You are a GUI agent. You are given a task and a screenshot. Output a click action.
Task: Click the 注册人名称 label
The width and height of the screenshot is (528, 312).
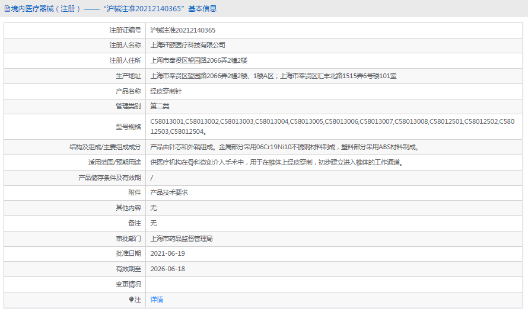pyautogui.click(x=125, y=45)
